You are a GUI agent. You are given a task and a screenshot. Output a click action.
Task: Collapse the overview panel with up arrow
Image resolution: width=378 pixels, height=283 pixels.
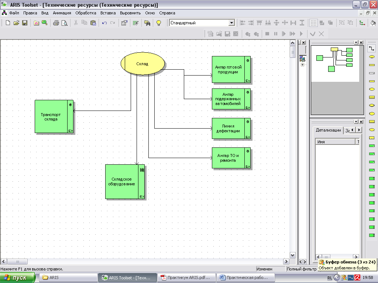point(356,42)
